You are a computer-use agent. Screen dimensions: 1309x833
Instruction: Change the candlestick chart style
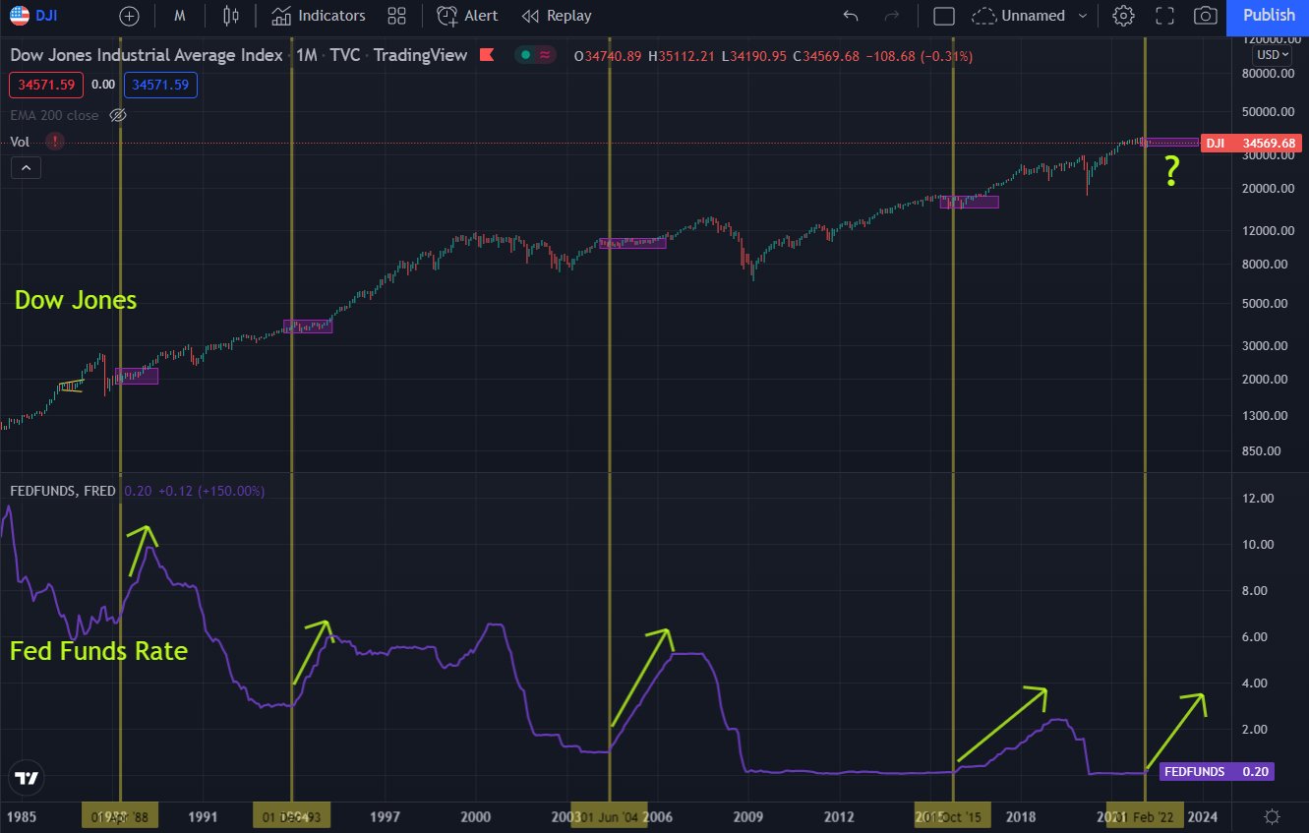232,16
